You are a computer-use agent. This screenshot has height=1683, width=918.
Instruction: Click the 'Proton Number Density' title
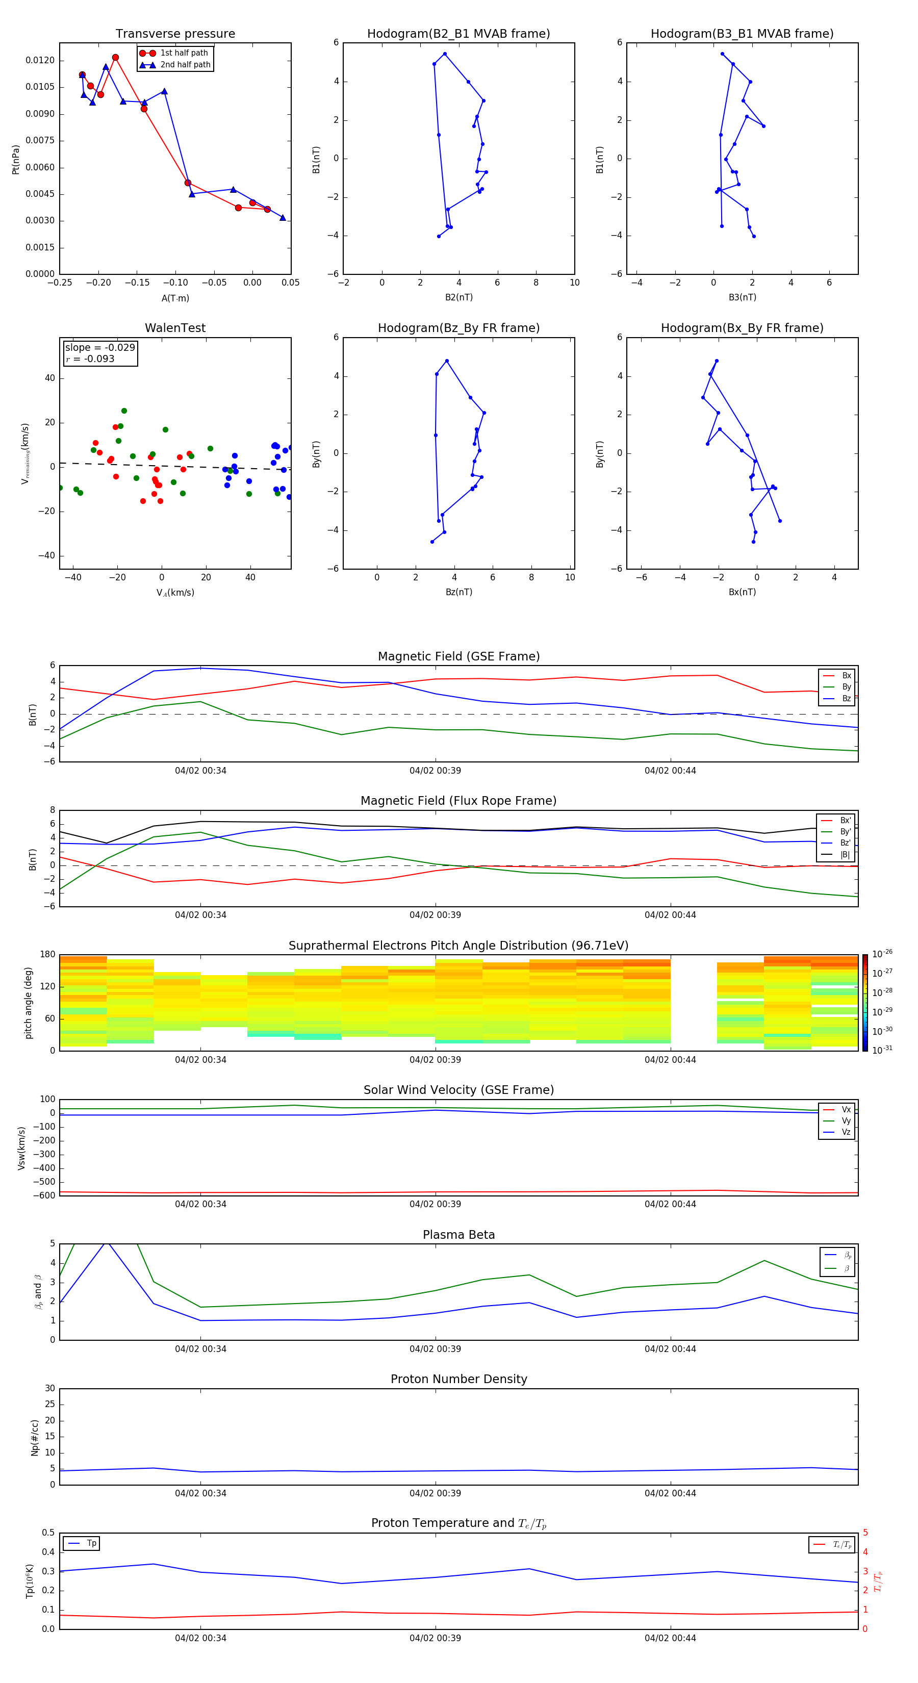(x=458, y=1379)
